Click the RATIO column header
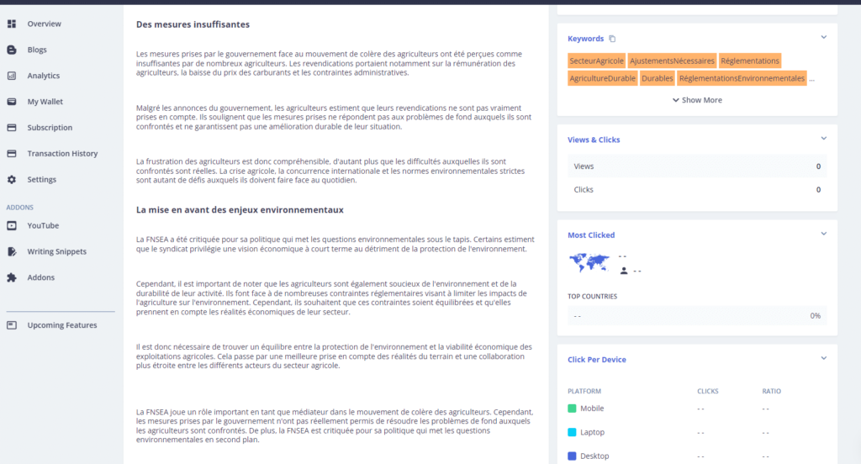The height and width of the screenshot is (464, 861). coord(772,392)
